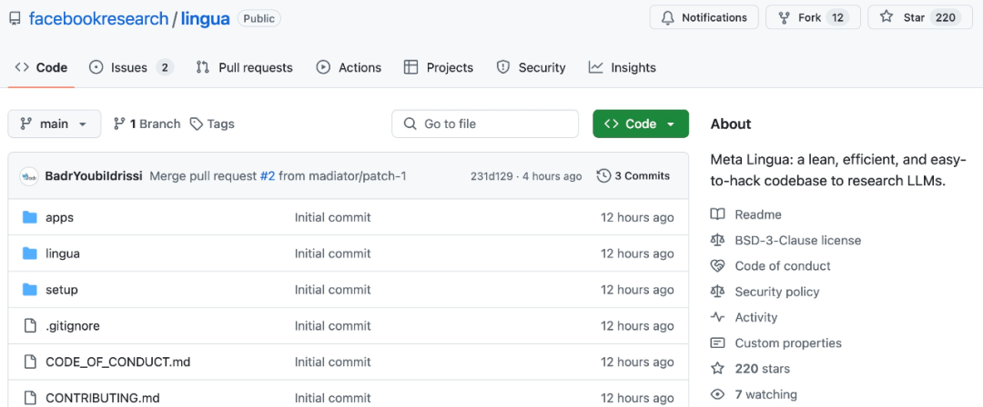
Task: Open the Readme link in About
Action: pos(757,214)
